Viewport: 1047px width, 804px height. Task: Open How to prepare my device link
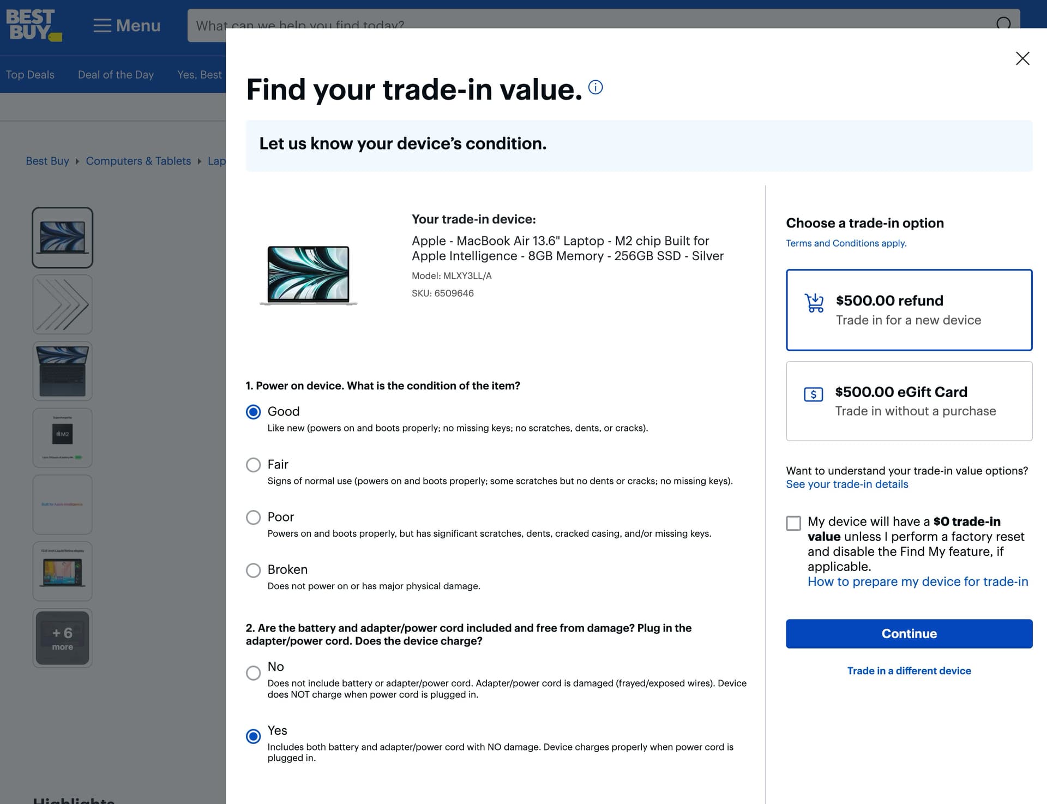point(917,581)
